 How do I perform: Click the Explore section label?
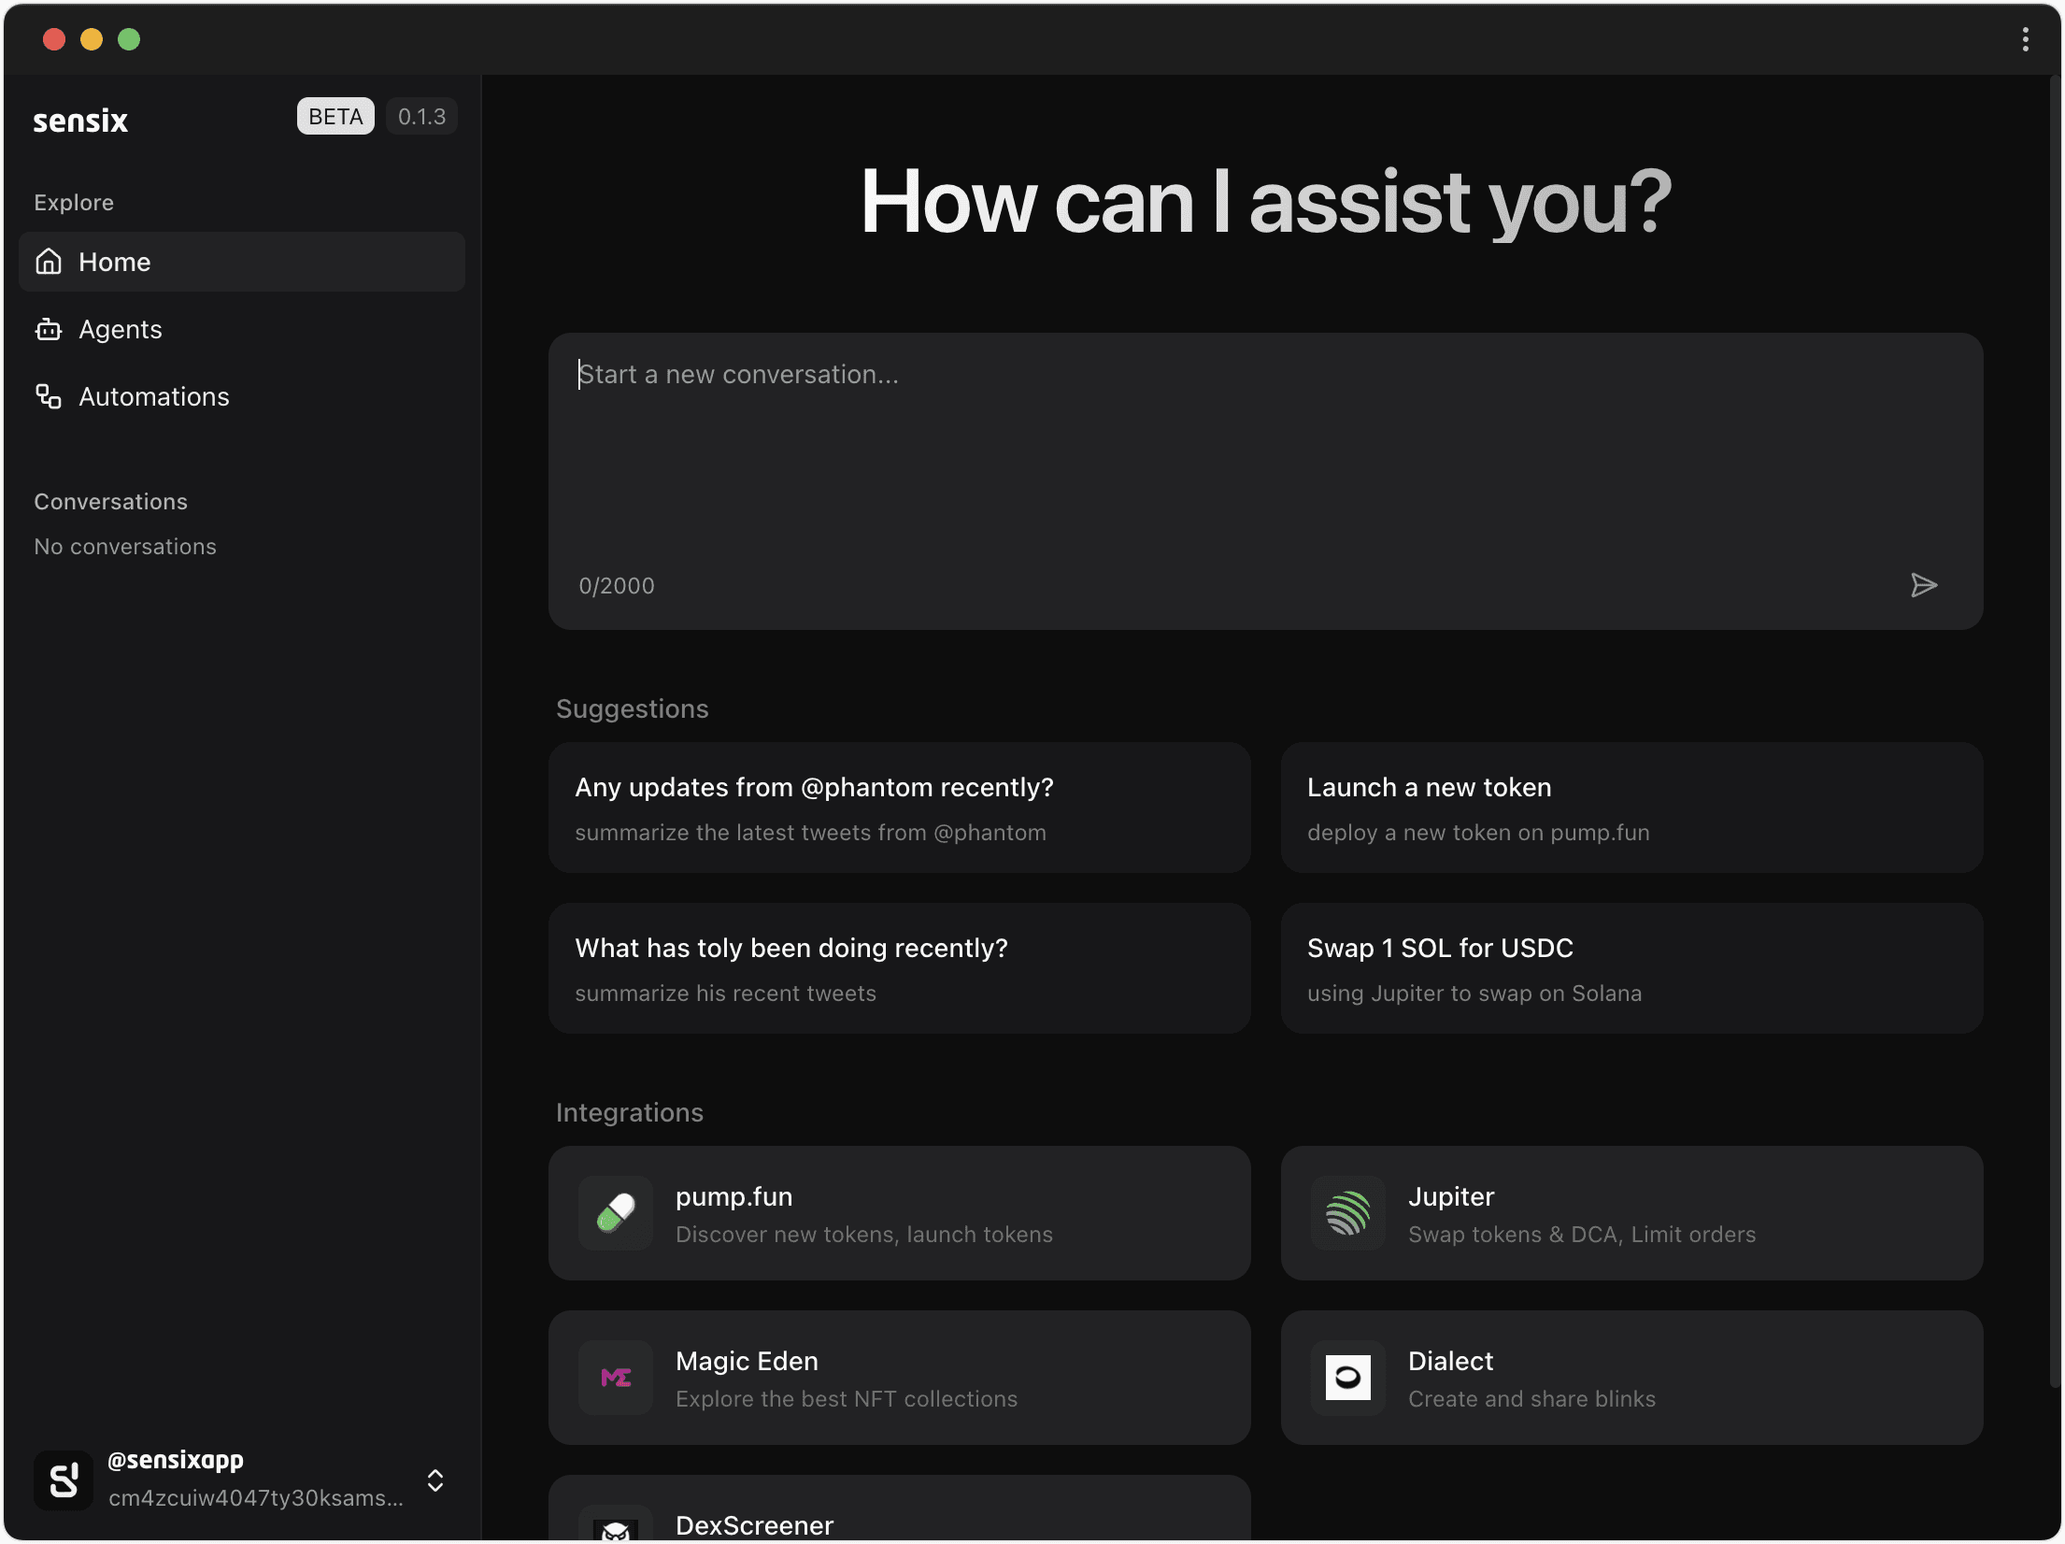pyautogui.click(x=74, y=203)
